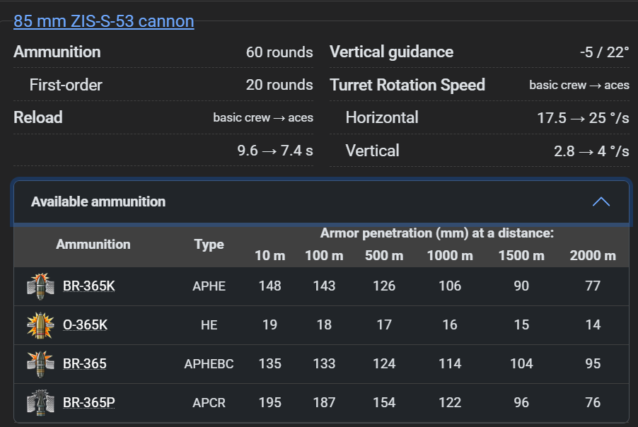Image resolution: width=638 pixels, height=427 pixels.
Task: Open the BR-365K ammunition link
Action: coord(89,286)
